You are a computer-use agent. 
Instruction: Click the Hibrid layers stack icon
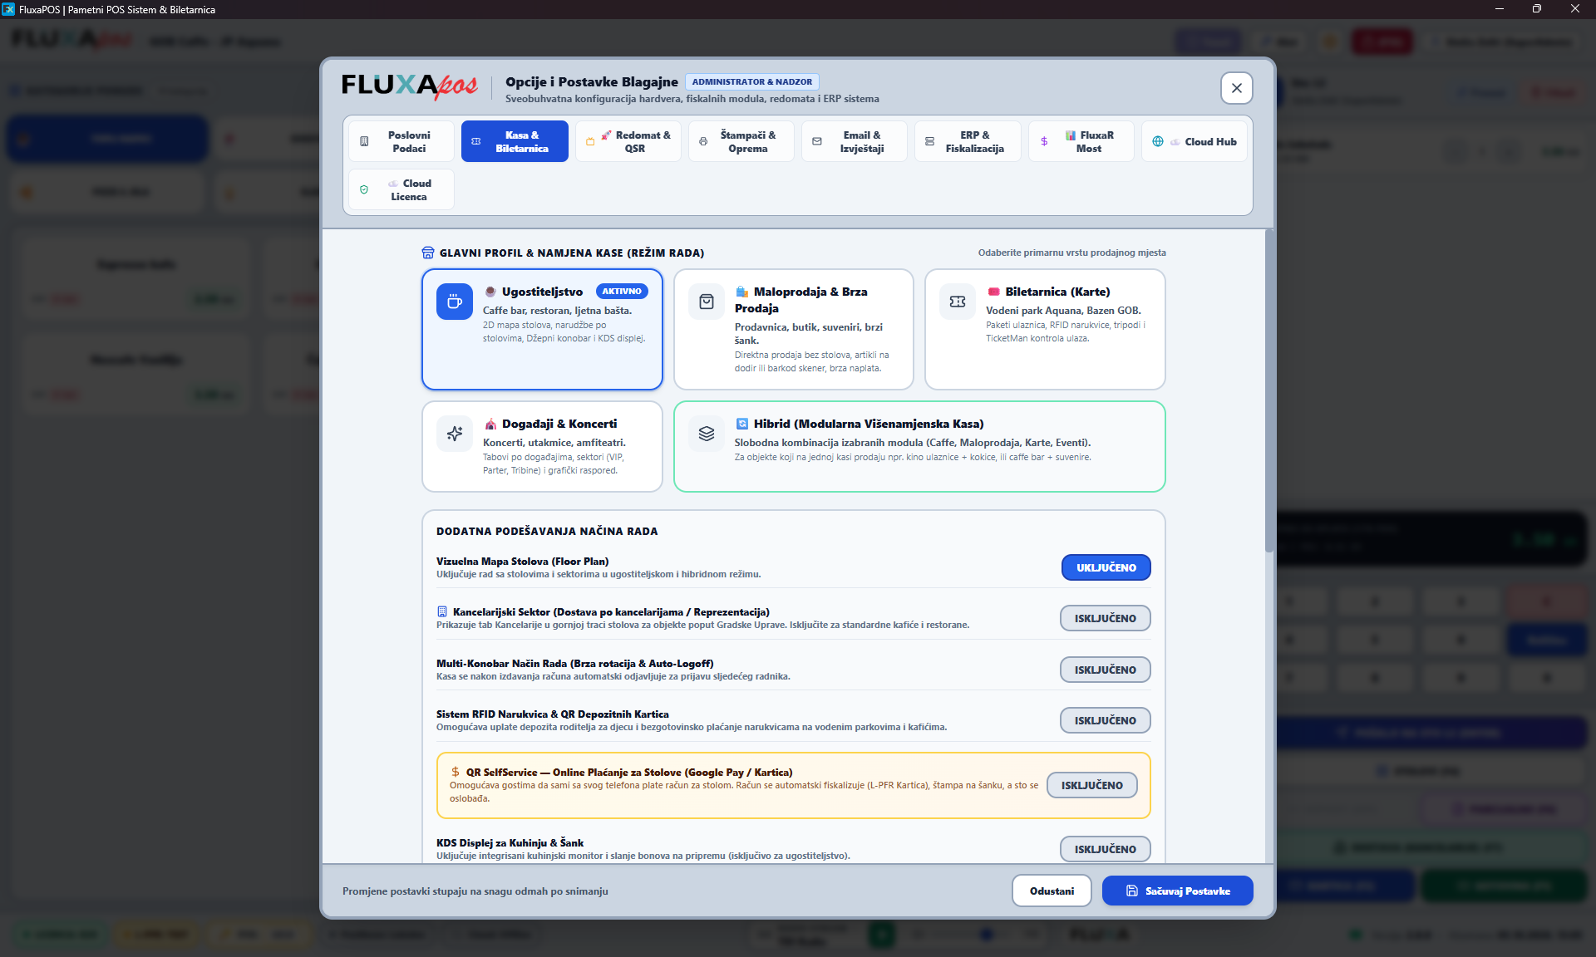pyautogui.click(x=707, y=434)
